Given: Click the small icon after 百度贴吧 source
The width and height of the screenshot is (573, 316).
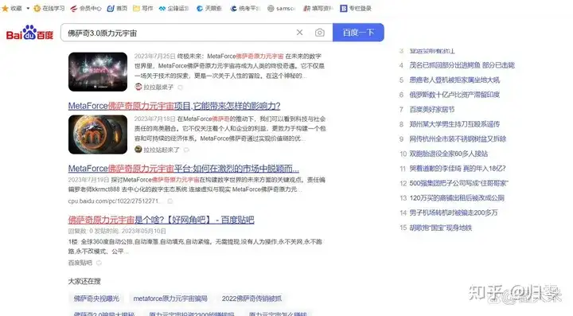Looking at the screenshot, I should (99, 263).
